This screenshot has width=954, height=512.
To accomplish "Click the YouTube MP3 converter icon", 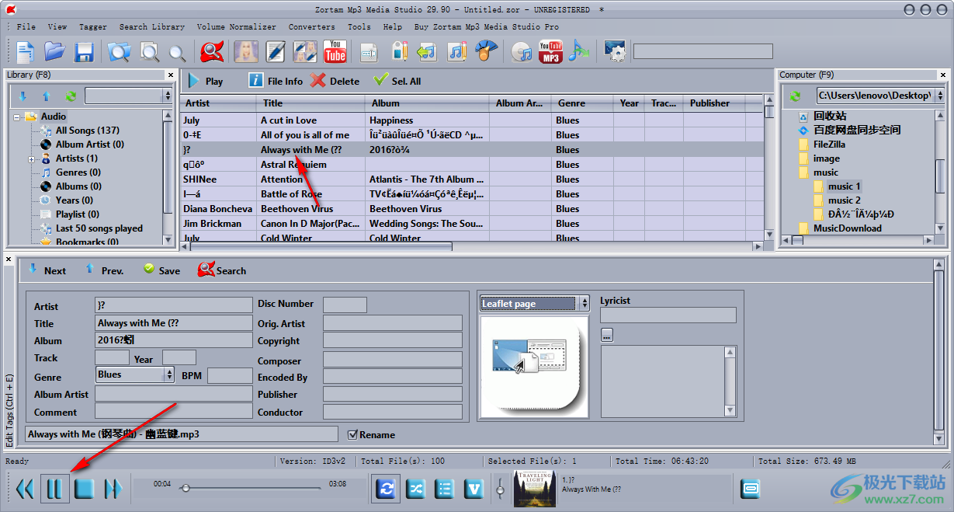I will [550, 51].
